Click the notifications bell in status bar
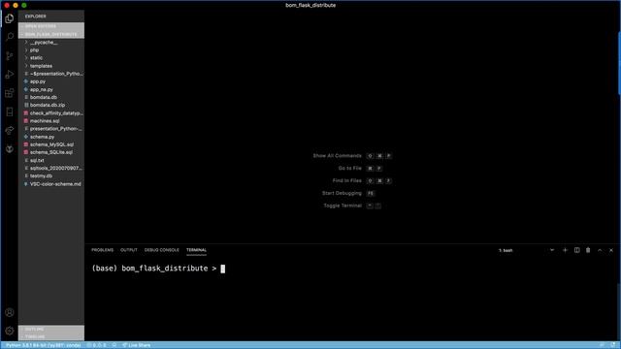 point(613,345)
